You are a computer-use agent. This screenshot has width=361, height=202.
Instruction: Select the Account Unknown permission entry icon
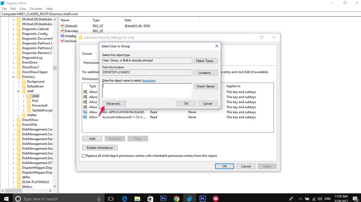pyautogui.click(x=85, y=117)
